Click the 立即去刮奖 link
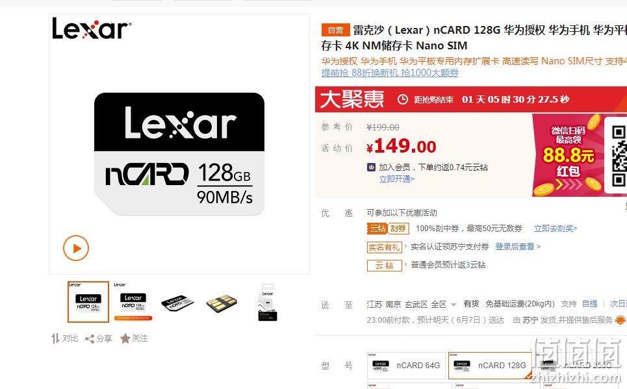This screenshot has height=389, width=627. (x=556, y=229)
